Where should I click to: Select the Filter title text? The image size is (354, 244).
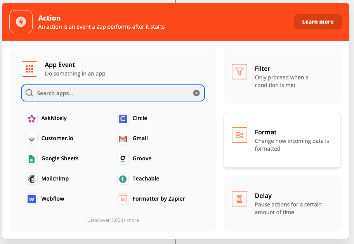262,69
